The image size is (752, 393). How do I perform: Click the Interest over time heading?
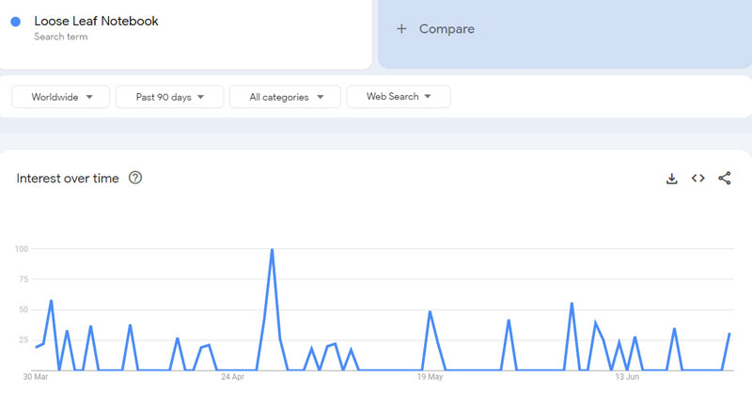(68, 179)
